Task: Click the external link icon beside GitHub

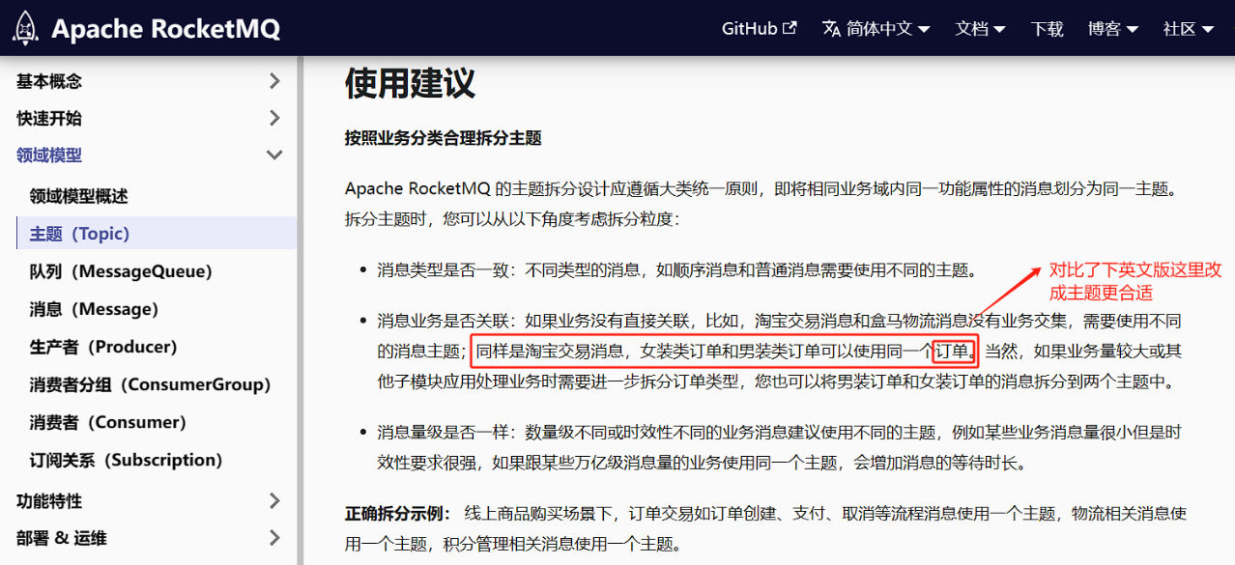Action: tap(790, 28)
